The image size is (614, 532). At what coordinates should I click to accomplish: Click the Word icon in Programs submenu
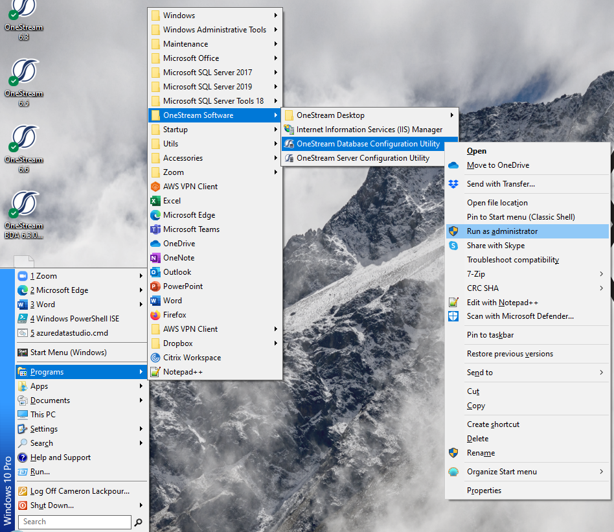coord(155,301)
